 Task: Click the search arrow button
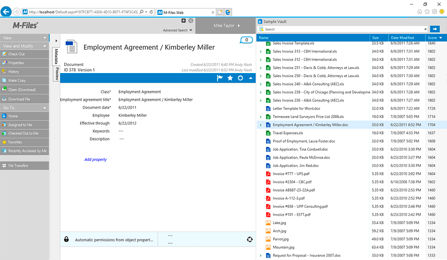click(434, 29)
